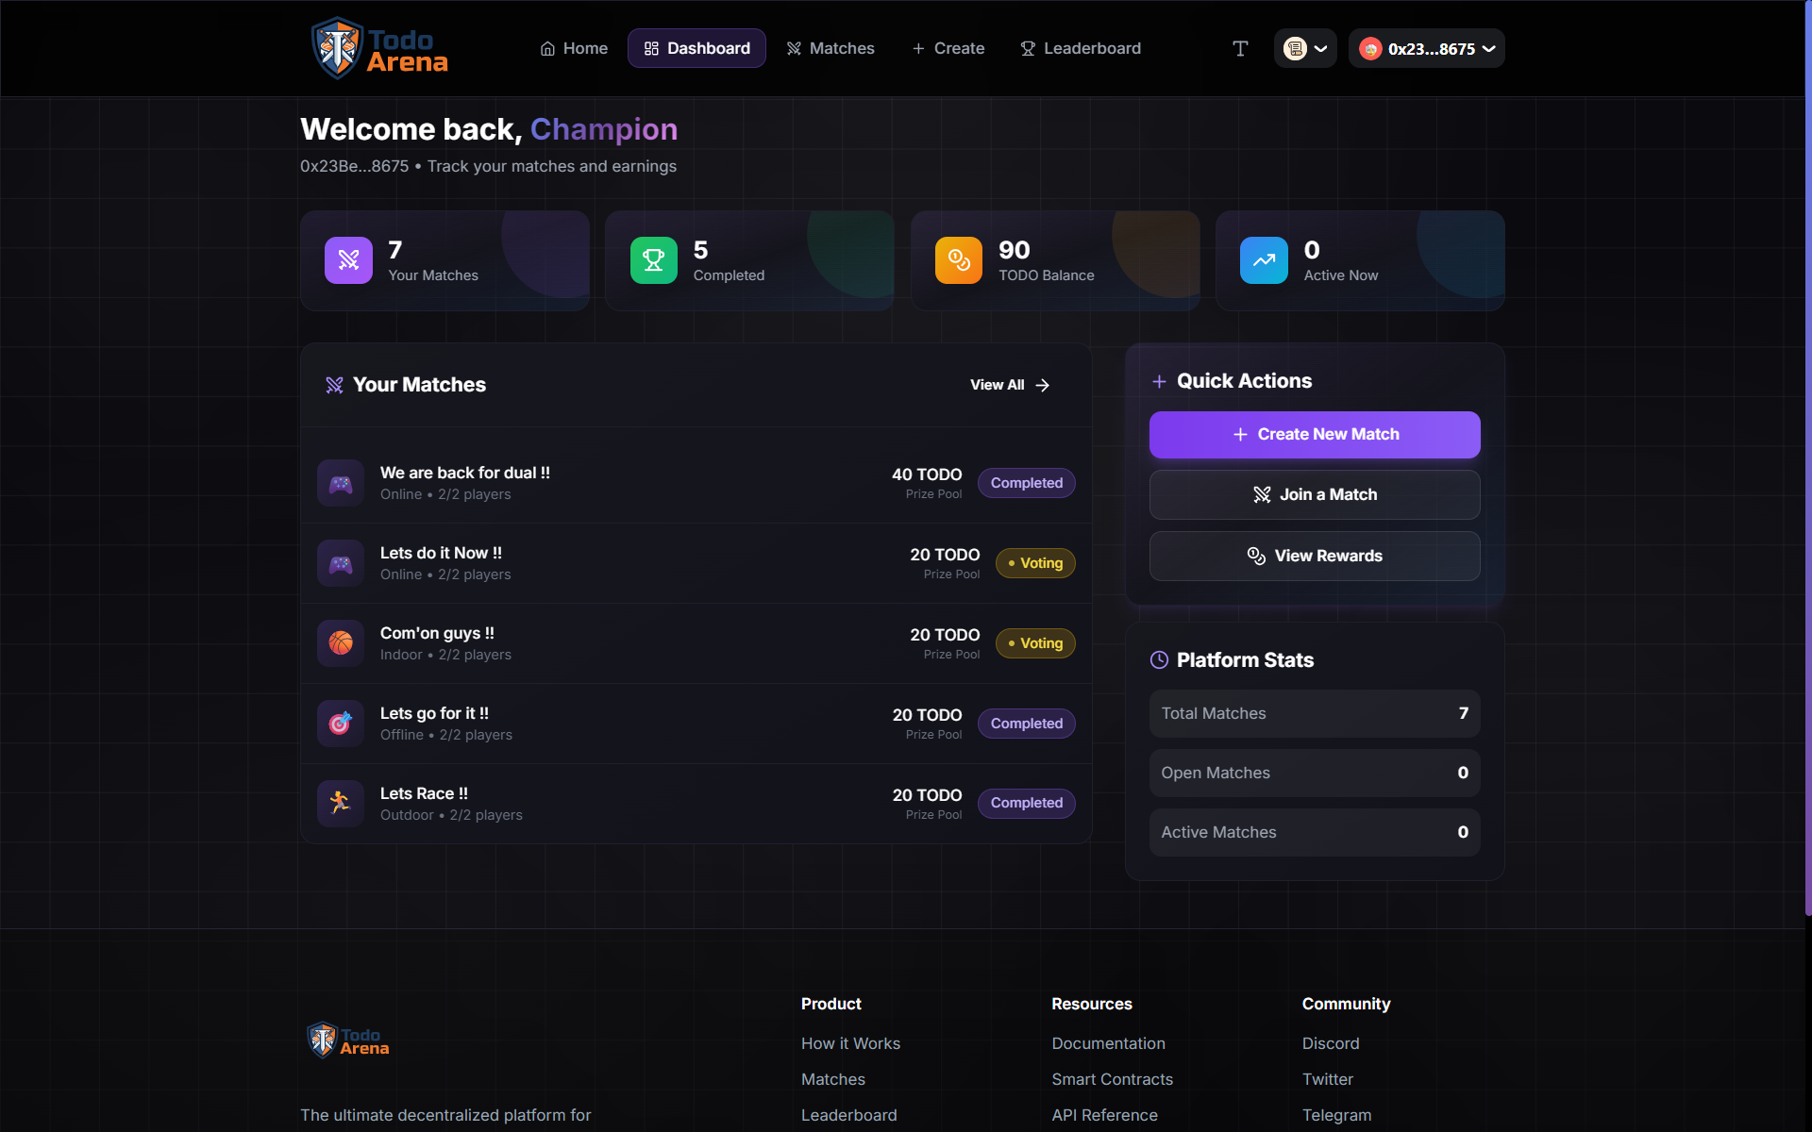Click the dartboard icon for Lets go for it
Screen dimensions: 1812x1132
(x=341, y=724)
